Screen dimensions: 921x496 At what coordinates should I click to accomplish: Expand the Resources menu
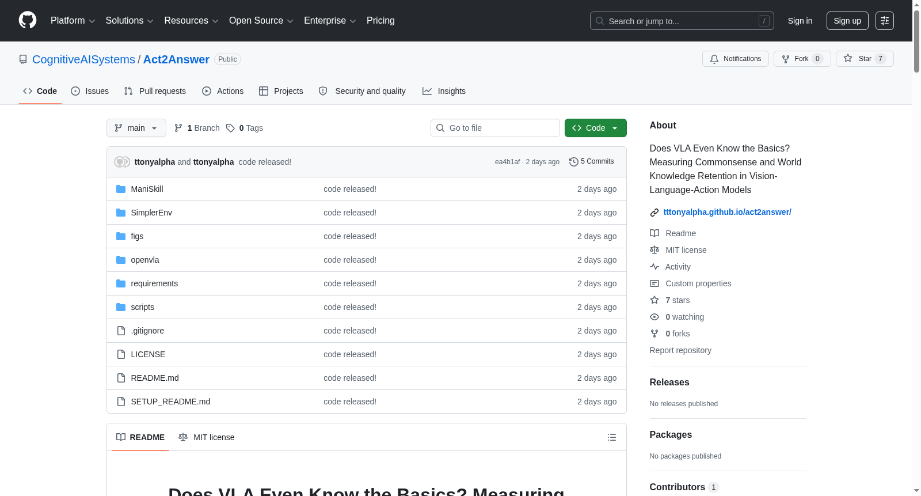191,21
